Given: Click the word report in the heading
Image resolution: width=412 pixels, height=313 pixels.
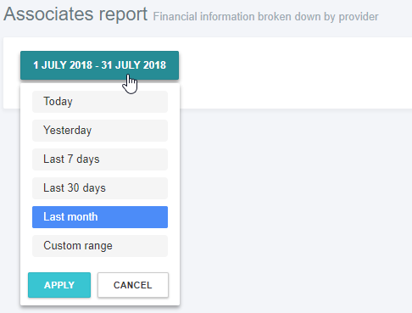Looking at the screenshot, I should point(123,14).
